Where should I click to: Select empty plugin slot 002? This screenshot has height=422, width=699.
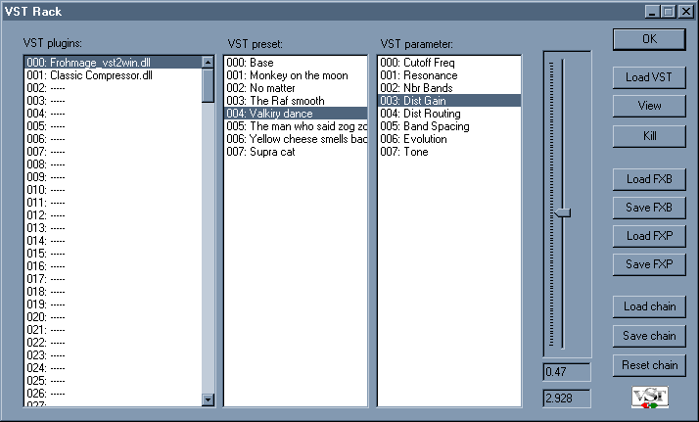114,88
